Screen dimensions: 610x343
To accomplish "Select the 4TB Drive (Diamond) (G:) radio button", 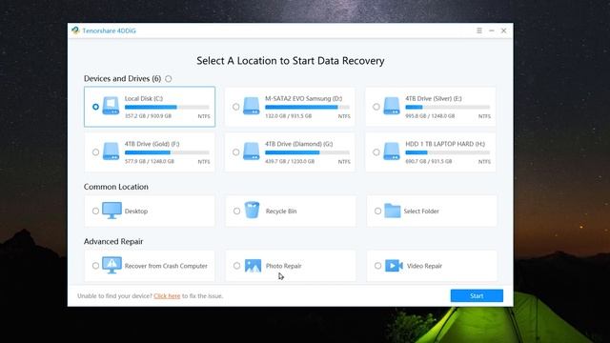I will [x=236, y=152].
